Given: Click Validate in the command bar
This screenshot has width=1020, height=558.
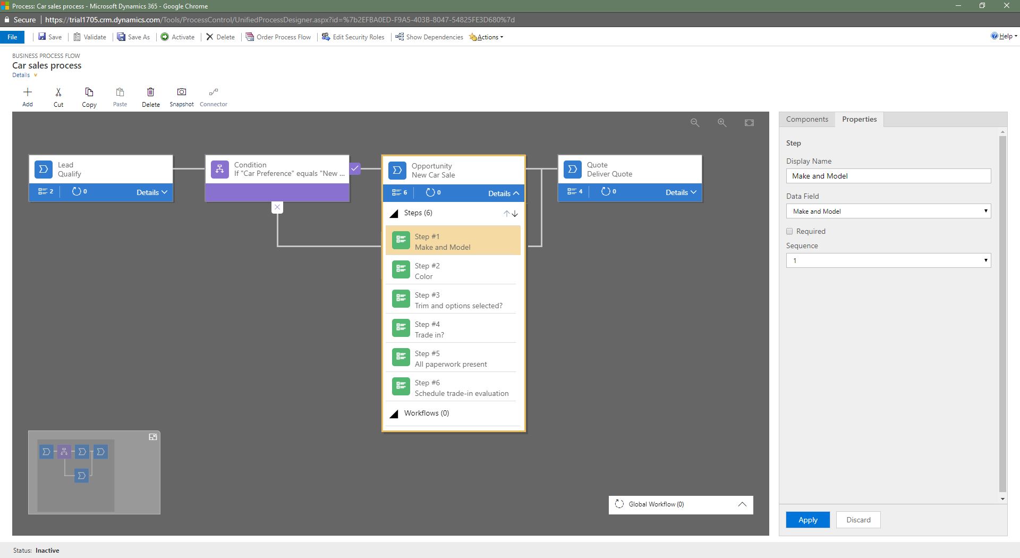Looking at the screenshot, I should tap(90, 37).
